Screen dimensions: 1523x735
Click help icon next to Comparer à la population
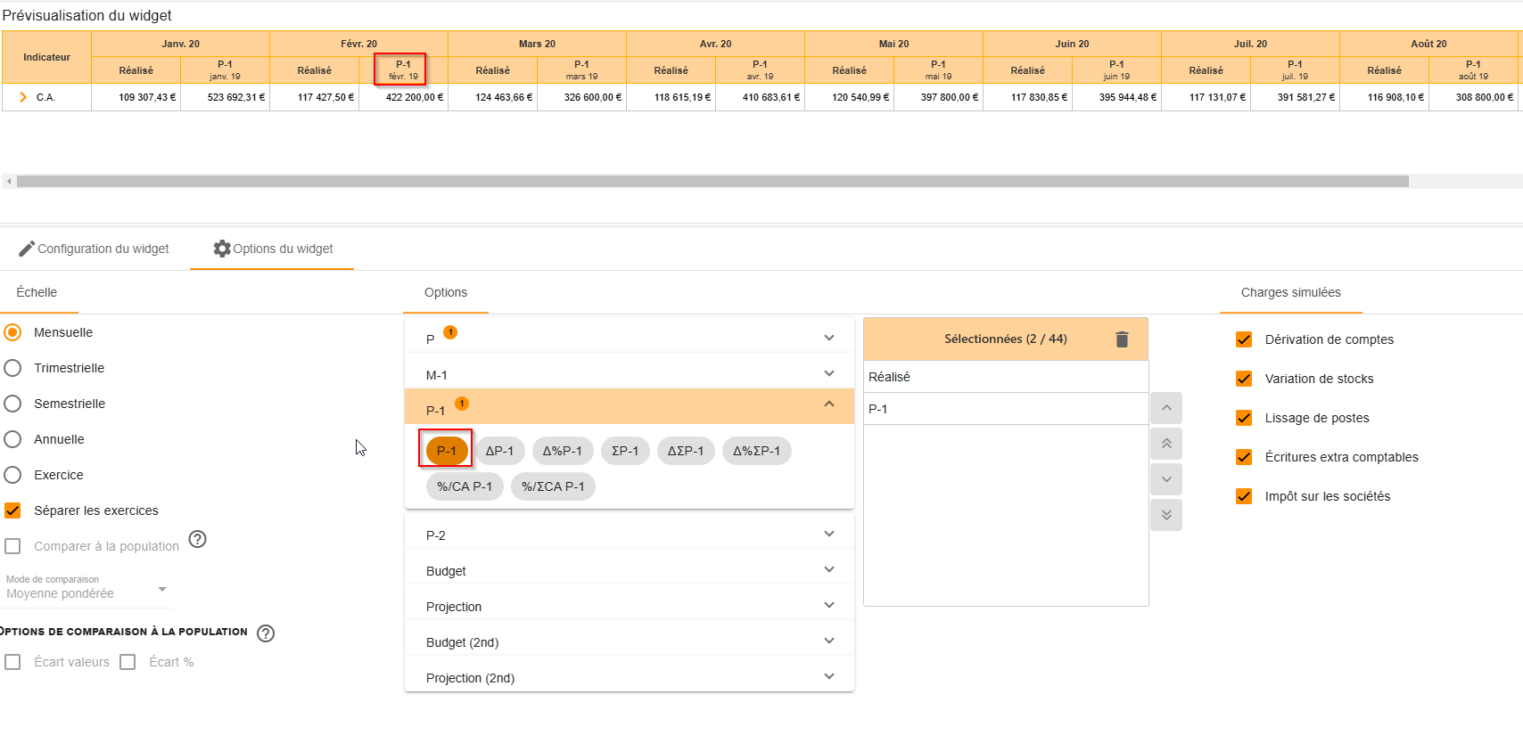click(198, 539)
